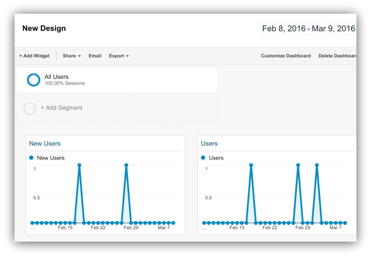Open the Users widget title link

(209, 143)
